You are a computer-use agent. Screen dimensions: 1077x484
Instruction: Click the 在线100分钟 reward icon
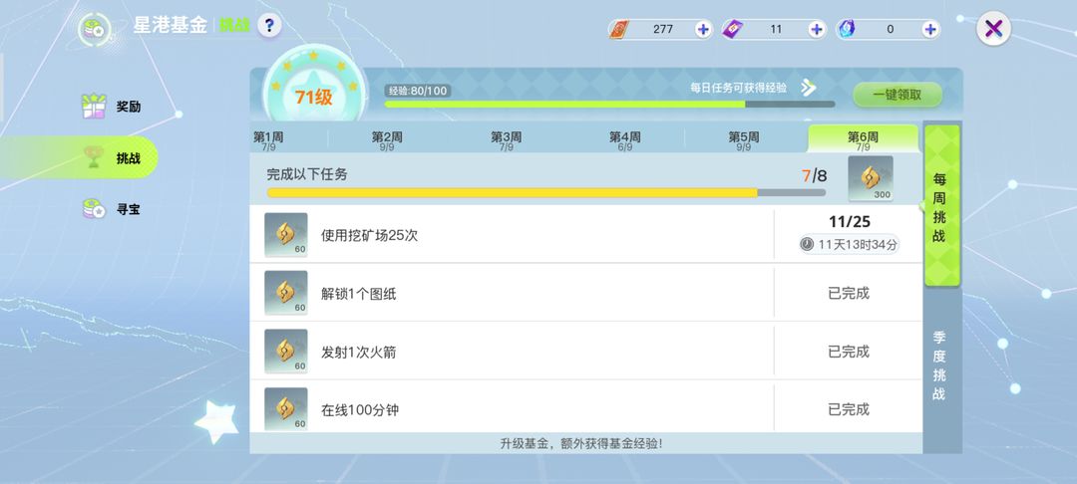click(x=286, y=409)
